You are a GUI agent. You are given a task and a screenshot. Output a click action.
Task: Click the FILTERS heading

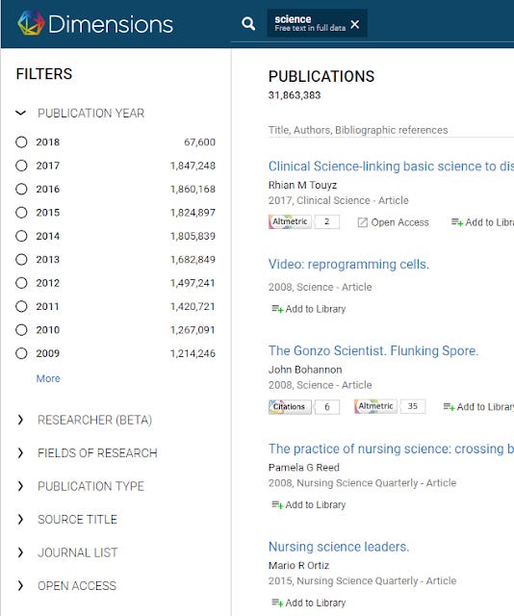pos(44,74)
